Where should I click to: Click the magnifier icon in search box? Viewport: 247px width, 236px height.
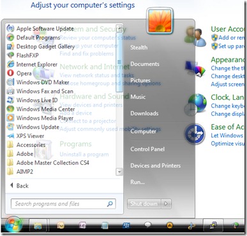tap(110, 204)
